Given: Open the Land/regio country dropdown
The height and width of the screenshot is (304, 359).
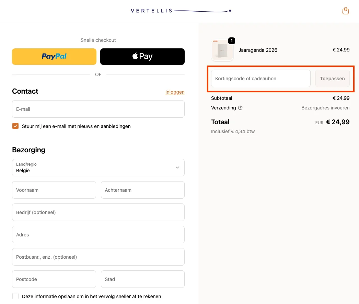Looking at the screenshot, I should 98,167.
